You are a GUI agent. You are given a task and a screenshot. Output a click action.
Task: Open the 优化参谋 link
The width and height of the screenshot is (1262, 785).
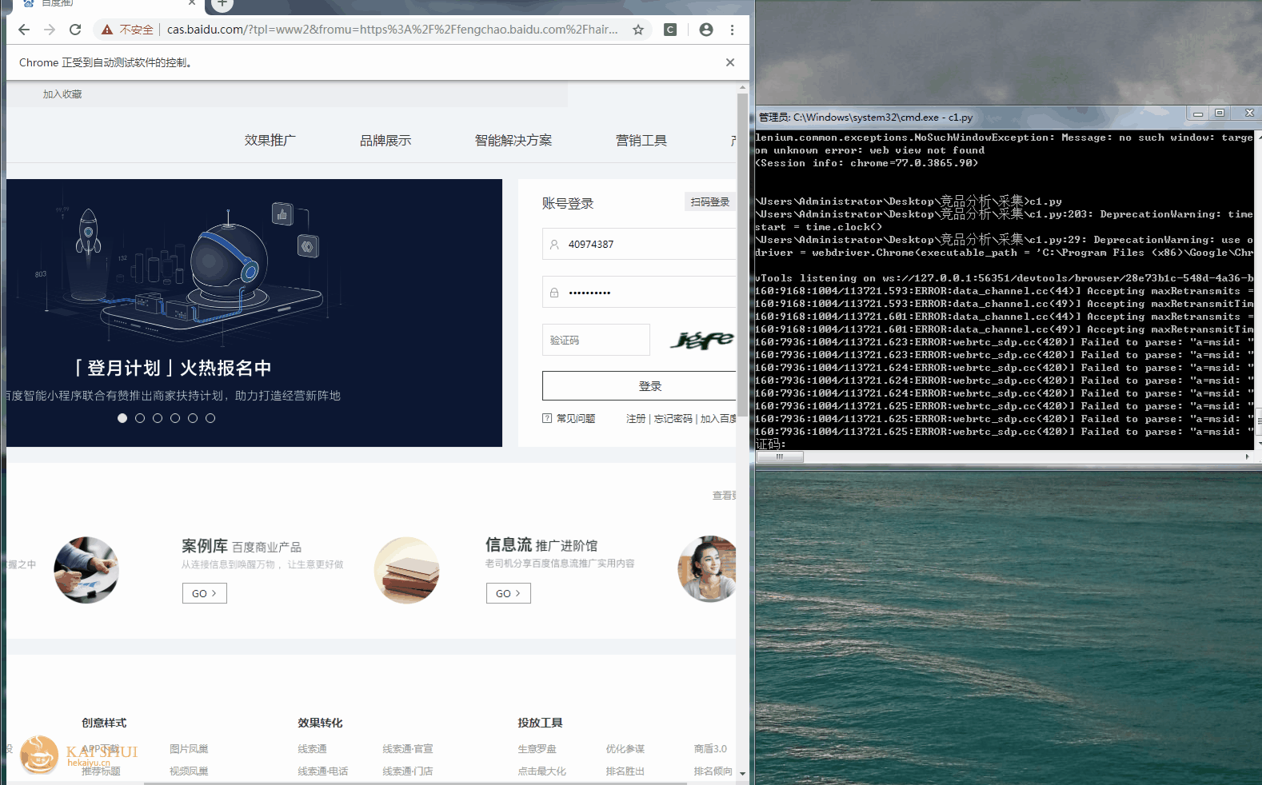coord(625,749)
